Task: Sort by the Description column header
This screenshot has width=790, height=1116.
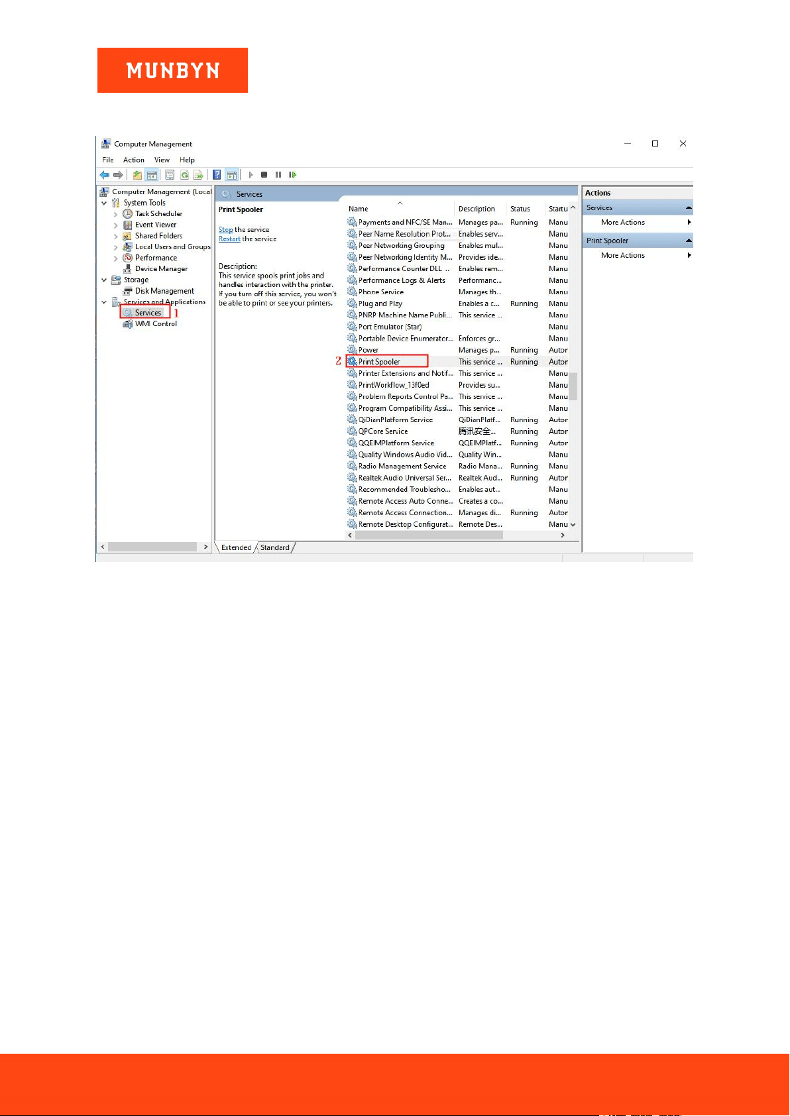Action: pyautogui.click(x=480, y=209)
